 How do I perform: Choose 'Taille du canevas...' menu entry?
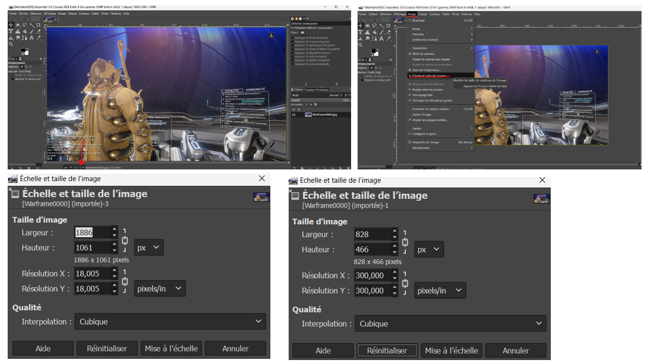[441, 54]
